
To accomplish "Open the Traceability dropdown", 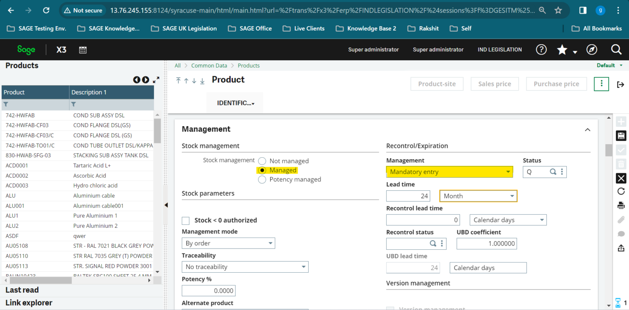I will [x=244, y=267].
